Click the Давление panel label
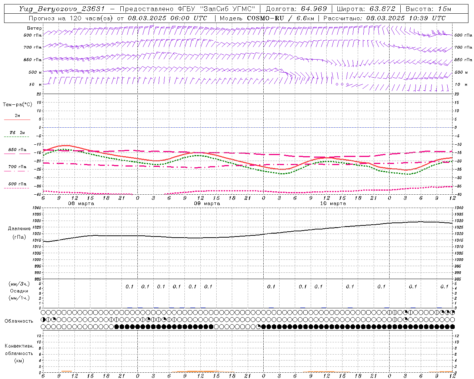The height and width of the screenshot is (379, 474). point(19,229)
